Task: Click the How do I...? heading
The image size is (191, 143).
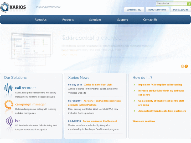Action: (x=142, y=77)
